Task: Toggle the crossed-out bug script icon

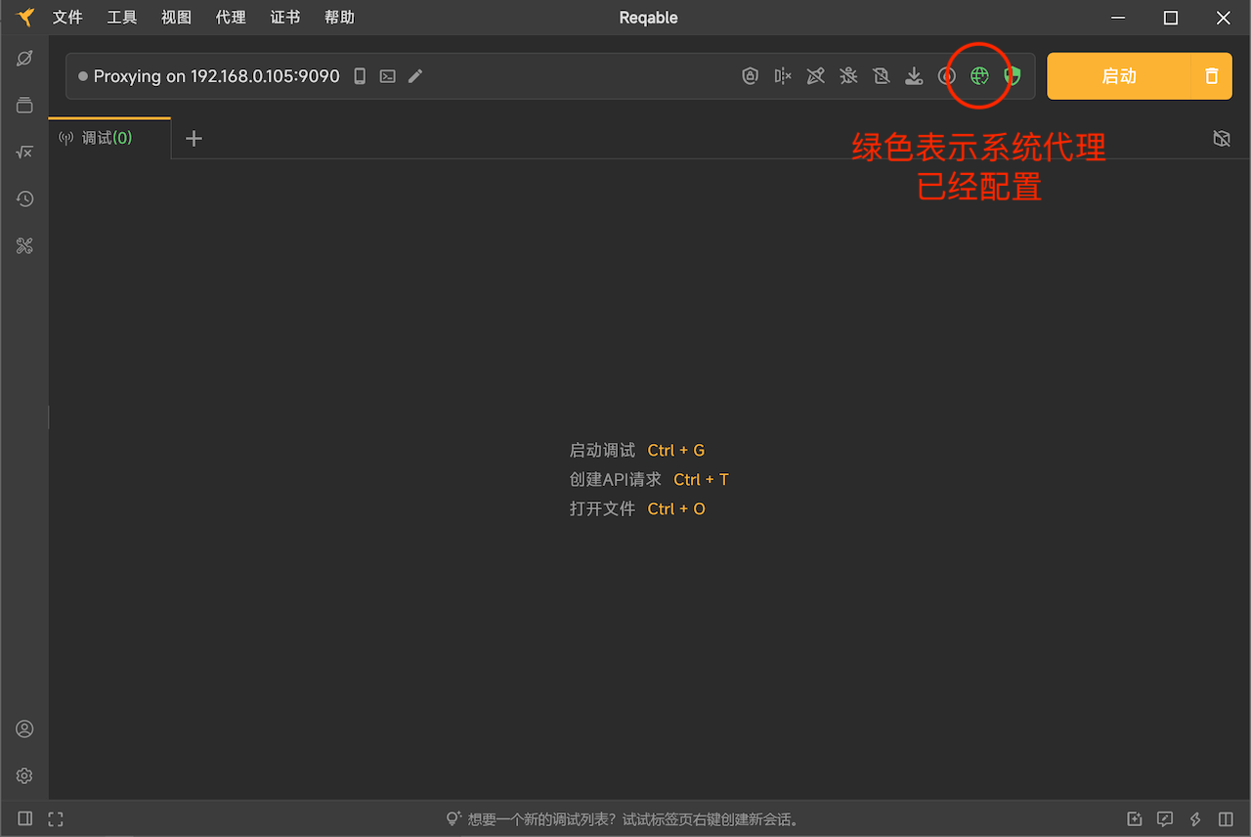Action: tap(848, 76)
